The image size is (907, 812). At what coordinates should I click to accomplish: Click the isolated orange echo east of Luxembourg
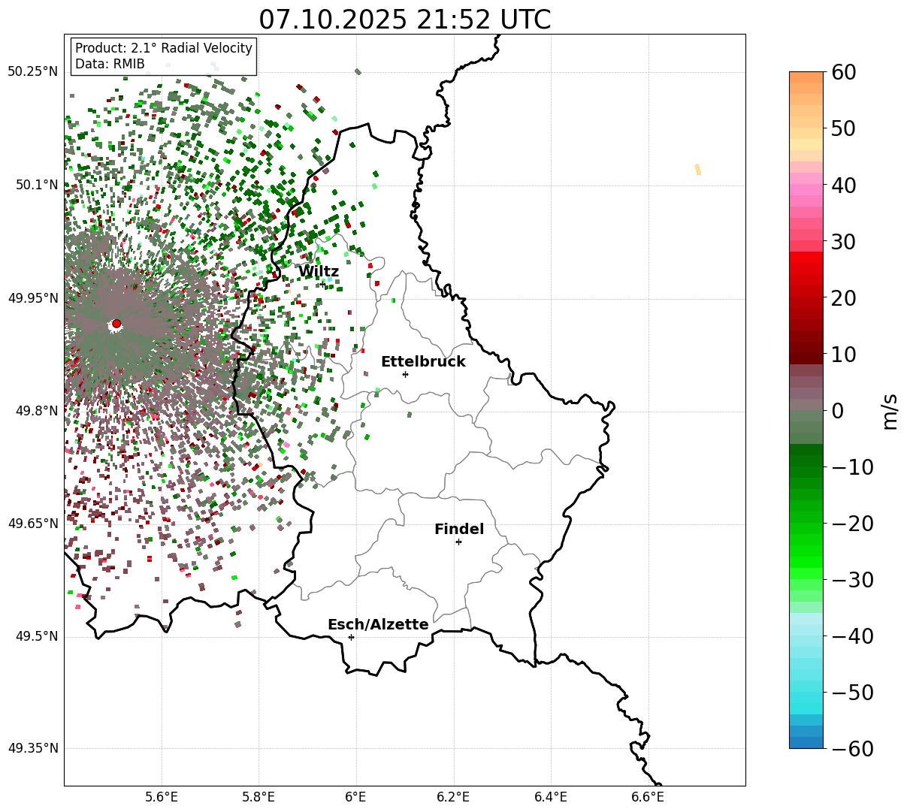pos(698,169)
